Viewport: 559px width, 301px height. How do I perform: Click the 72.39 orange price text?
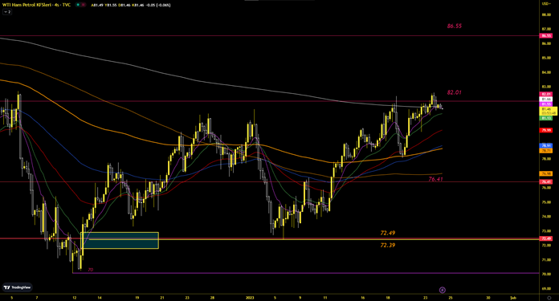387,245
